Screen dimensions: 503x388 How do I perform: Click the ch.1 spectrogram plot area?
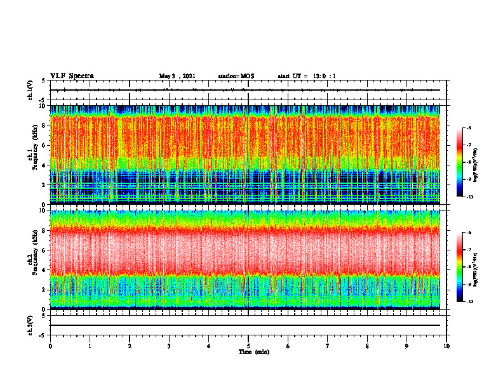tap(245, 155)
